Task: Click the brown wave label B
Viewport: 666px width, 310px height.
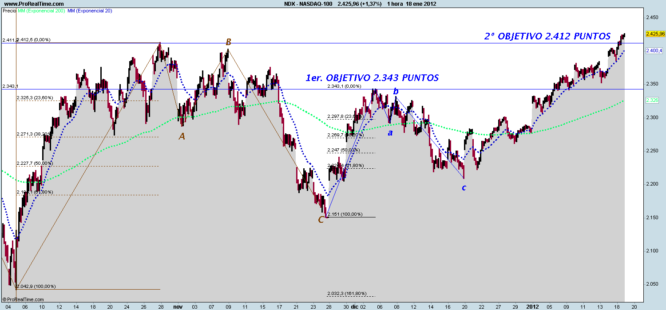Action: [x=228, y=42]
